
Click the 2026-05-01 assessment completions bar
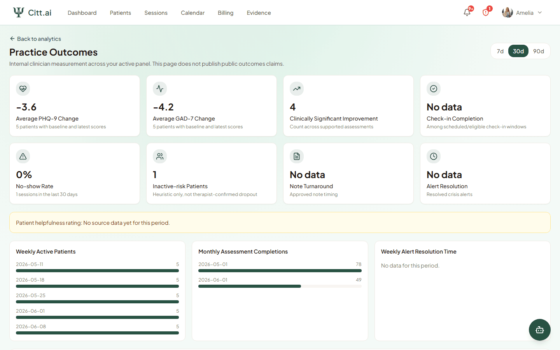280,271
